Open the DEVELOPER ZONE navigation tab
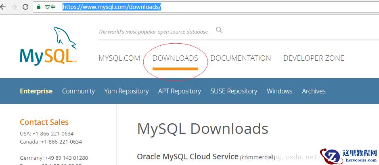 314,58
